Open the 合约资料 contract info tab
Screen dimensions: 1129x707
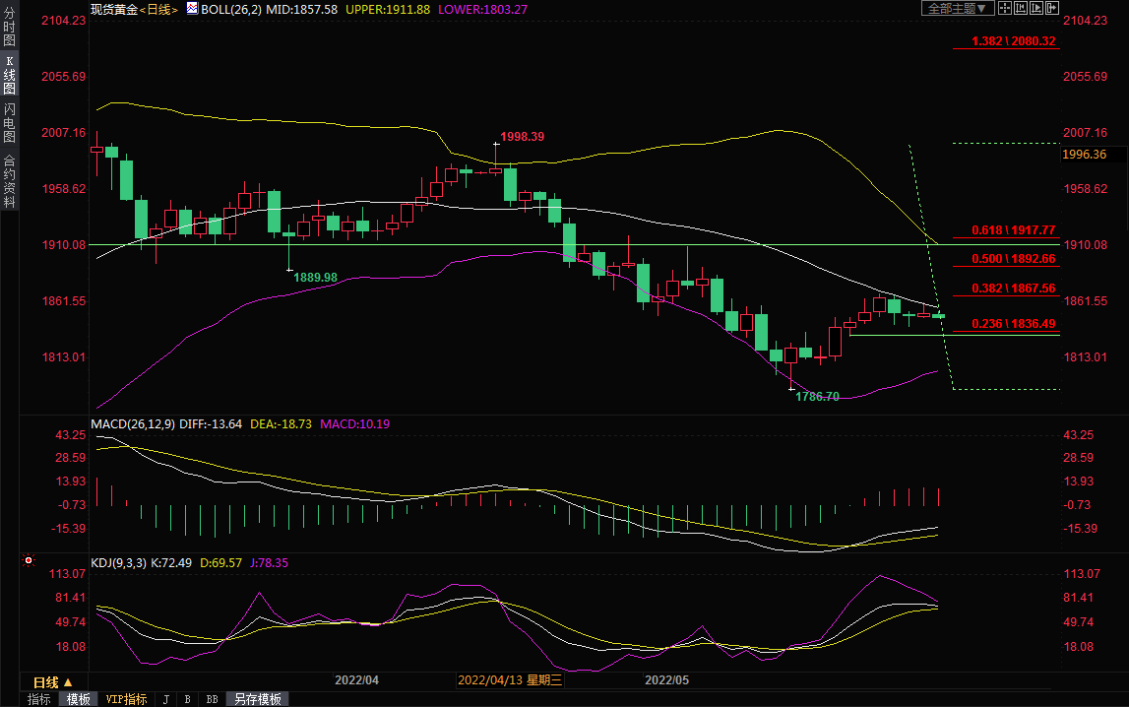(x=9, y=180)
